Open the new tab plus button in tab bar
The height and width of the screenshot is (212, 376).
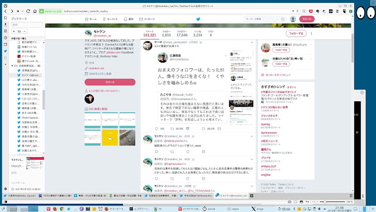251,196
